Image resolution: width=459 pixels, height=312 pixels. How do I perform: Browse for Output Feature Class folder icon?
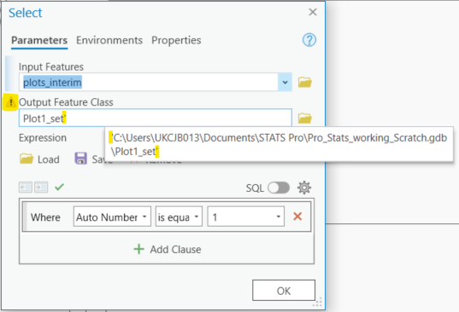click(305, 118)
